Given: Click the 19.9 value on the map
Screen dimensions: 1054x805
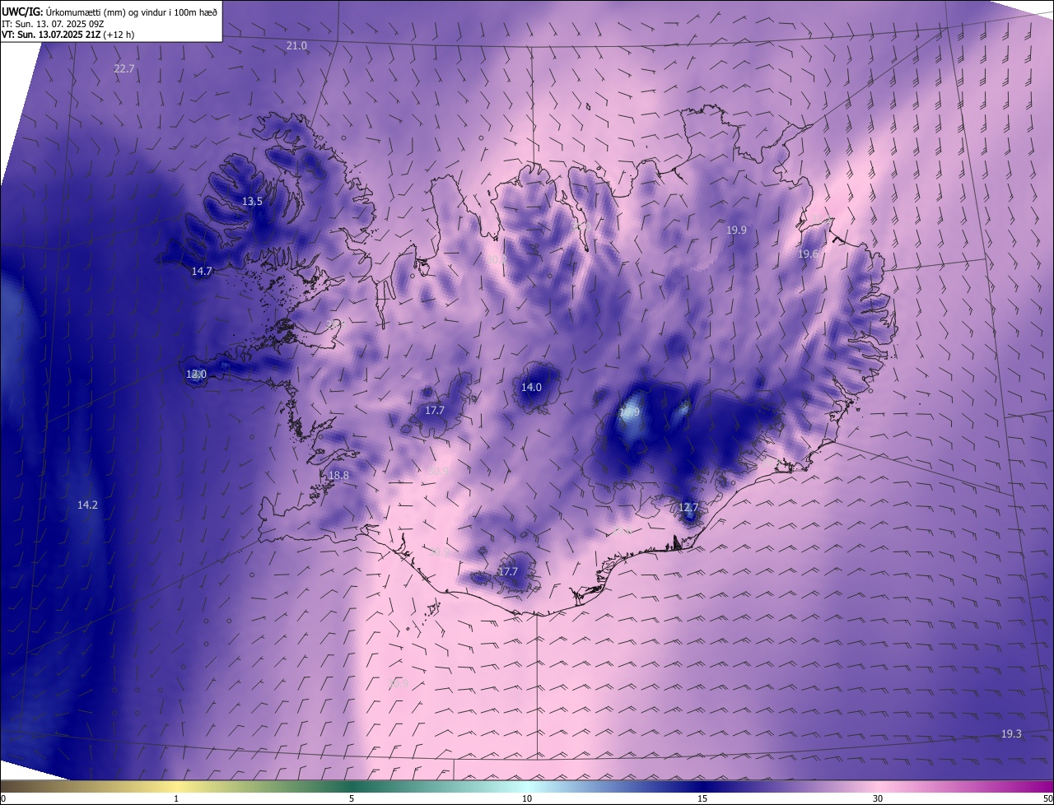Looking at the screenshot, I should tap(736, 230).
